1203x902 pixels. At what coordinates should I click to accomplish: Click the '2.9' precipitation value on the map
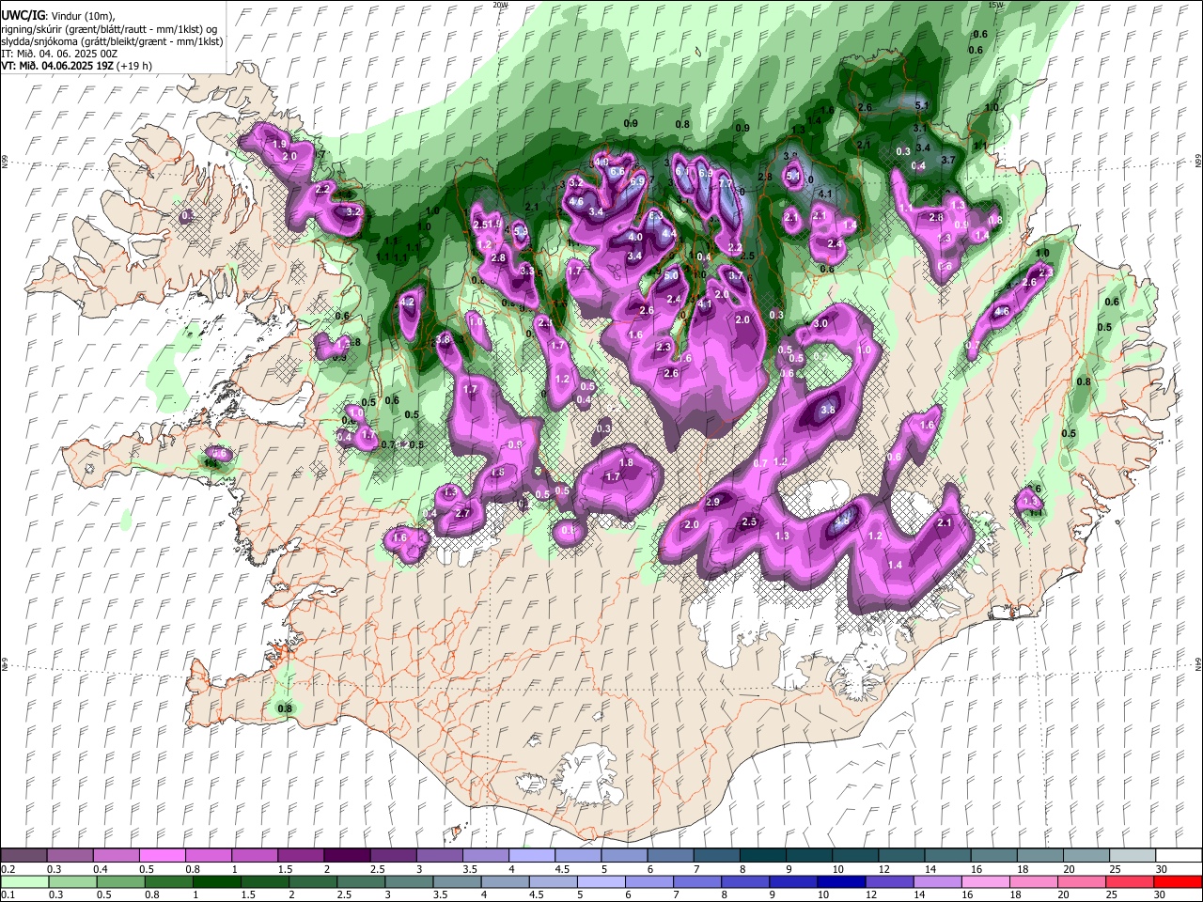click(x=712, y=502)
